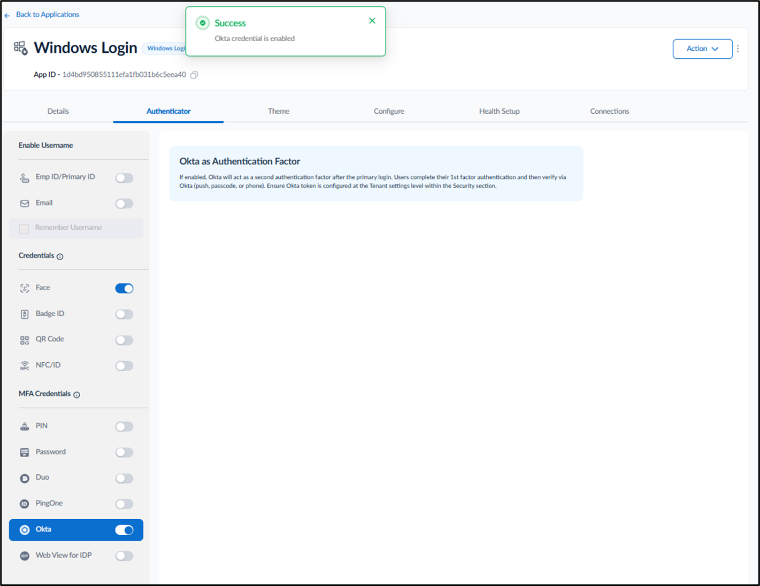Click the PIN icon
760x586 pixels.
point(25,426)
